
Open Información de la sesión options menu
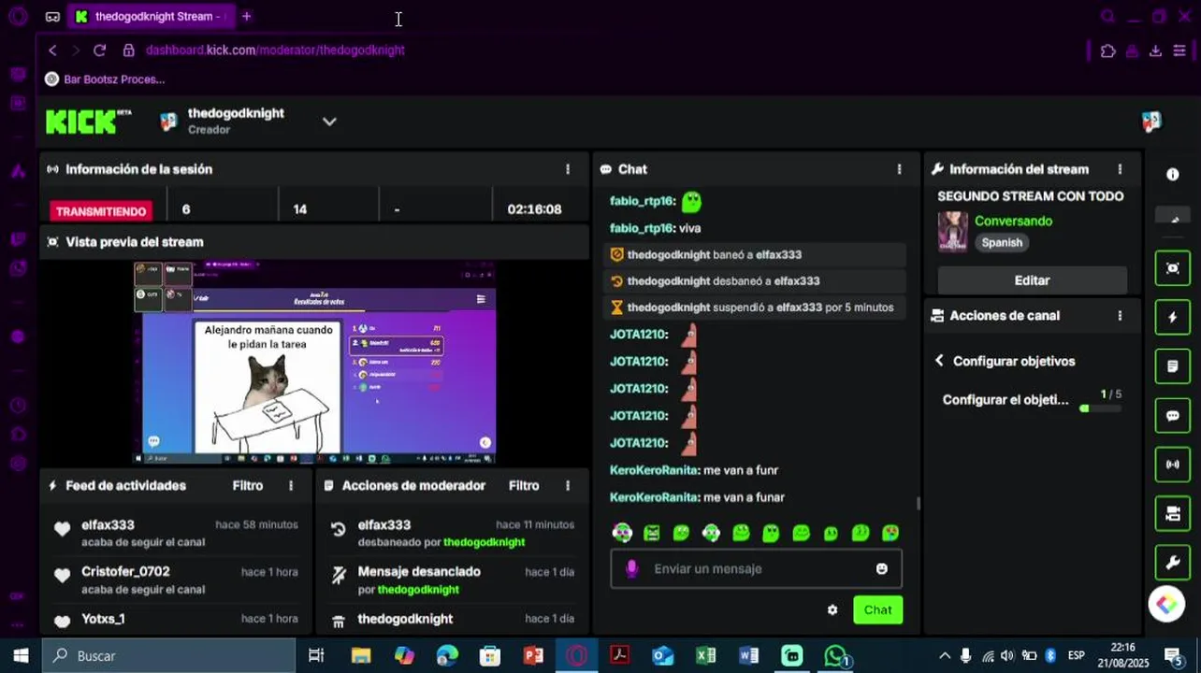[567, 169]
